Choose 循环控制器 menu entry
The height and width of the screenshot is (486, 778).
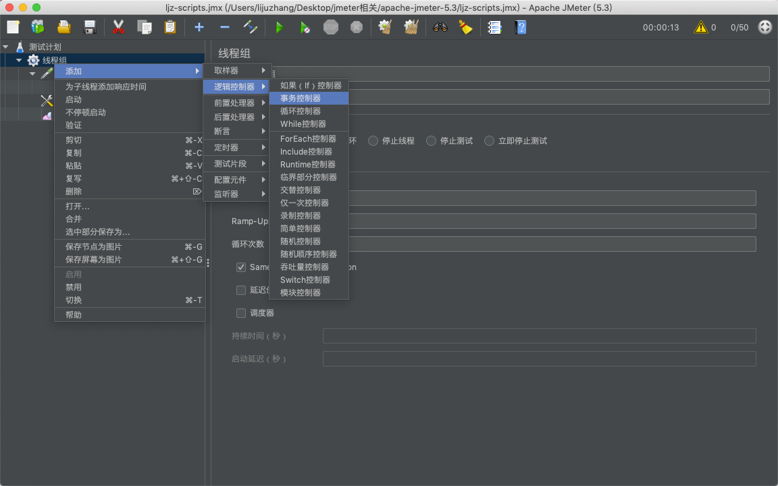click(309, 111)
